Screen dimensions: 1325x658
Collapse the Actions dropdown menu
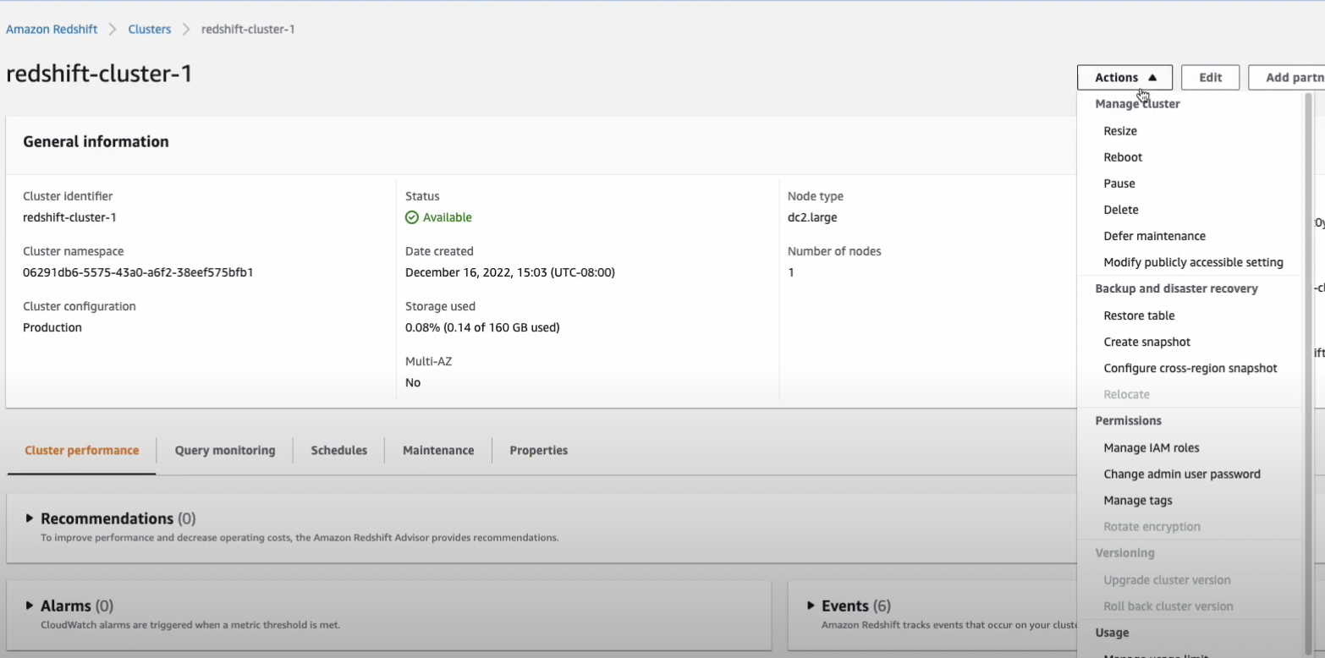point(1124,78)
